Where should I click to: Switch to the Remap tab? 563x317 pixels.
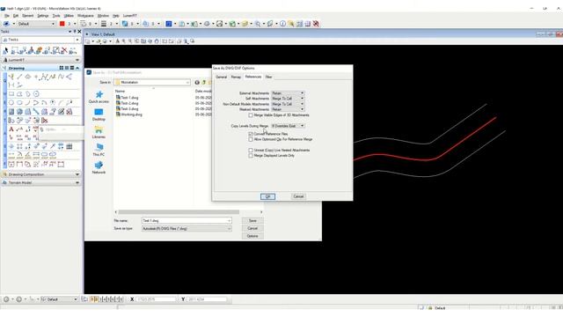click(x=236, y=77)
